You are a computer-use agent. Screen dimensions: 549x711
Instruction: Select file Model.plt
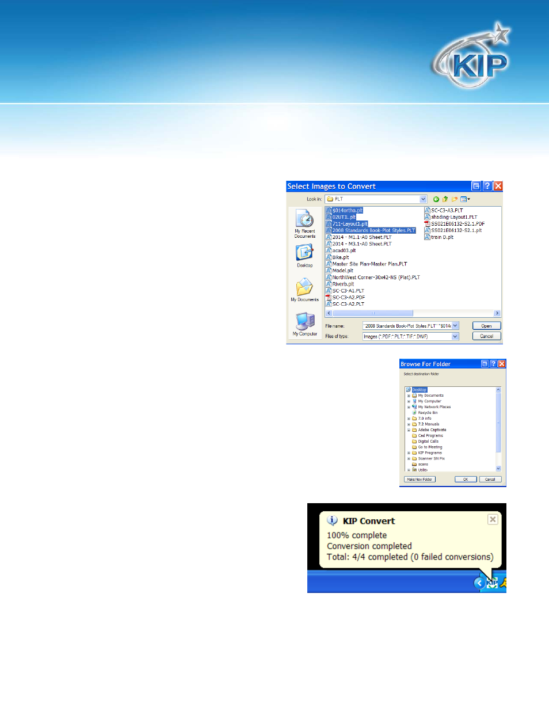pos(342,271)
